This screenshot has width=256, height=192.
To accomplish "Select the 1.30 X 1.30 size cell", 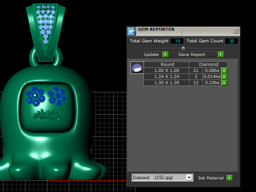I will [x=166, y=83].
